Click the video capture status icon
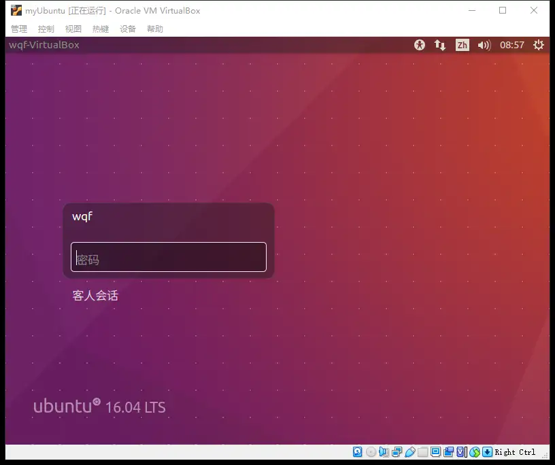 pos(448,452)
